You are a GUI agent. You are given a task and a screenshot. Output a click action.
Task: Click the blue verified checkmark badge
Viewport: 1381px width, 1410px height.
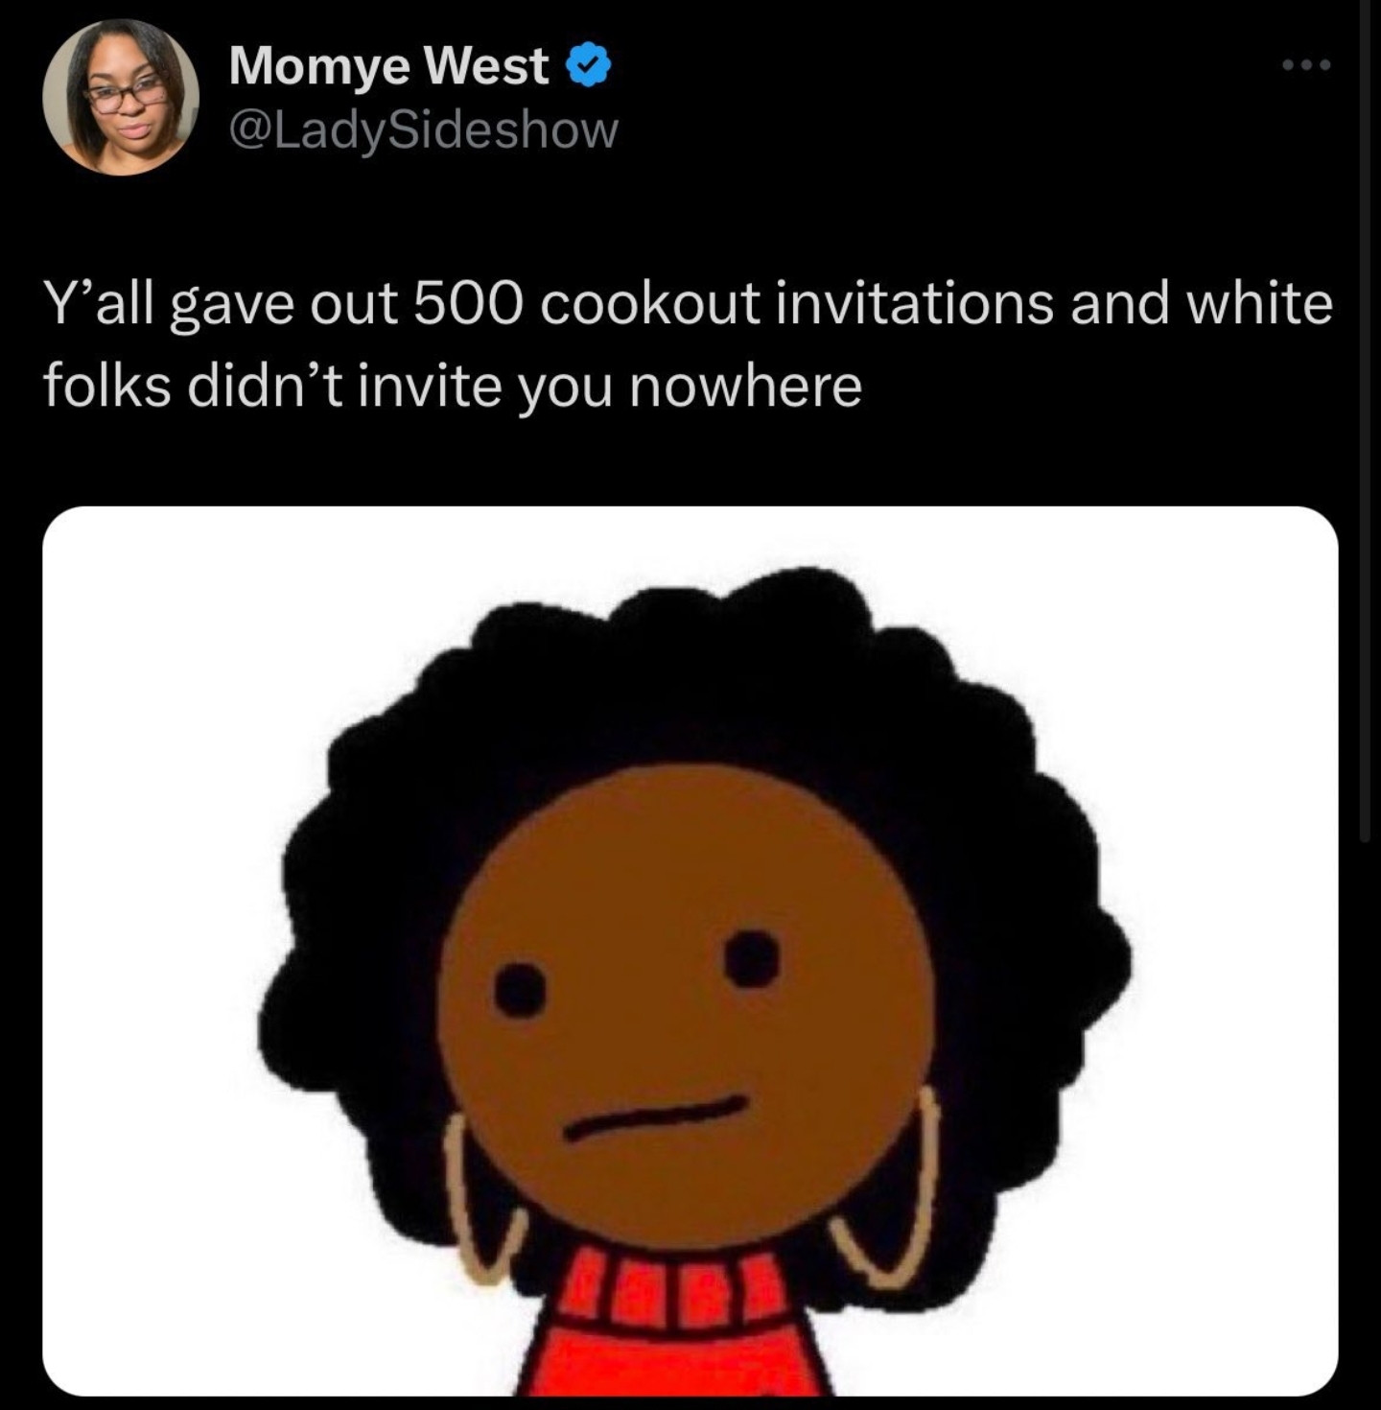588,66
